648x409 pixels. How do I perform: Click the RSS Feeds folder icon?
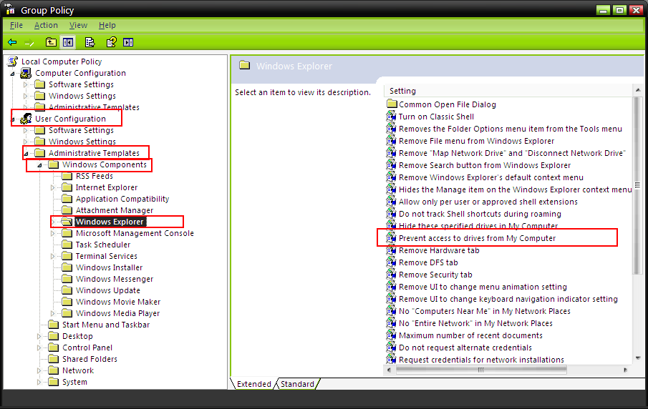coord(67,176)
